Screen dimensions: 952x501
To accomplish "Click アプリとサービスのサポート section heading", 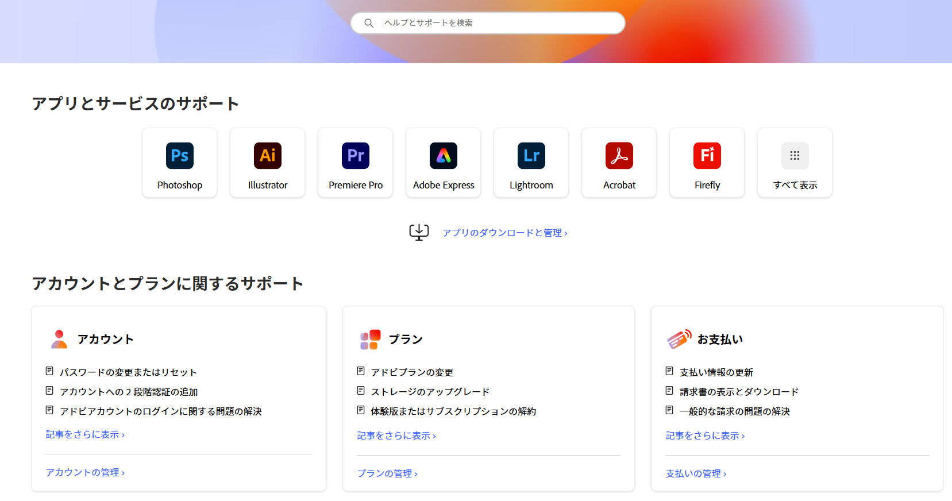I will coord(136,103).
